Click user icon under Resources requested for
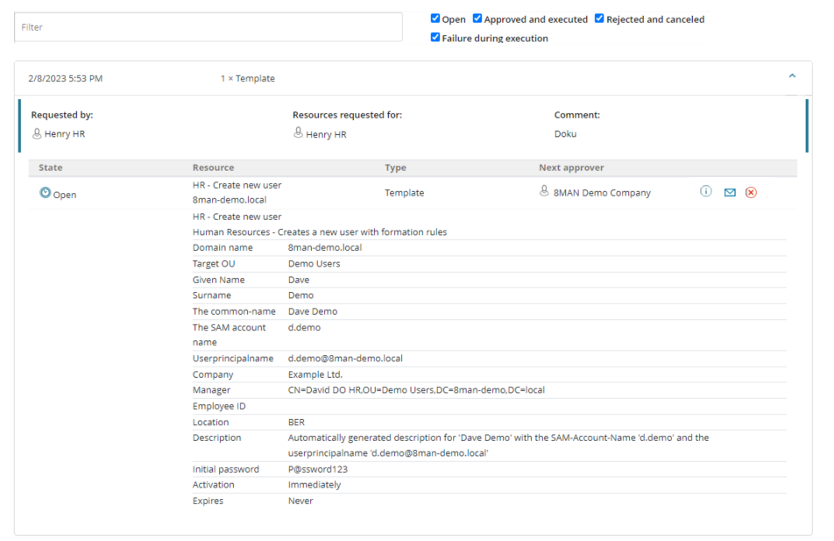 (x=298, y=133)
